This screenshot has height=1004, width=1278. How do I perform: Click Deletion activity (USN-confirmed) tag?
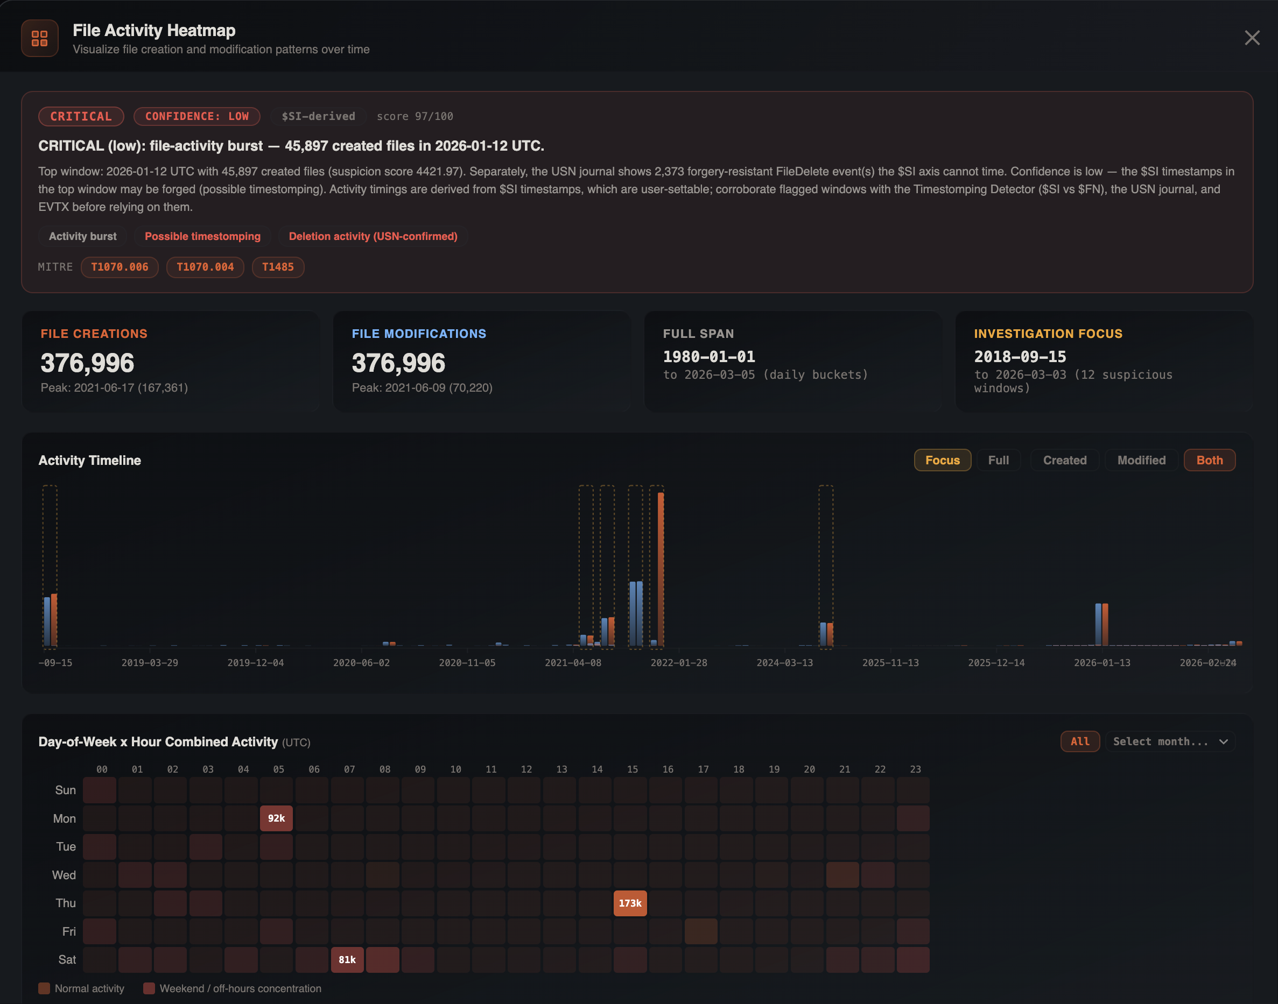(373, 236)
